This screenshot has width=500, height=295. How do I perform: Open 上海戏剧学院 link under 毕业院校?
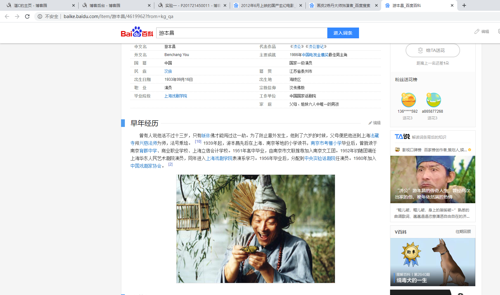pyautogui.click(x=176, y=96)
